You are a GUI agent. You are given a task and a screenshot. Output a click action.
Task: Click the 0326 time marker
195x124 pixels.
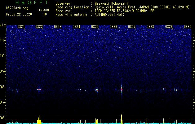click(113, 27)
